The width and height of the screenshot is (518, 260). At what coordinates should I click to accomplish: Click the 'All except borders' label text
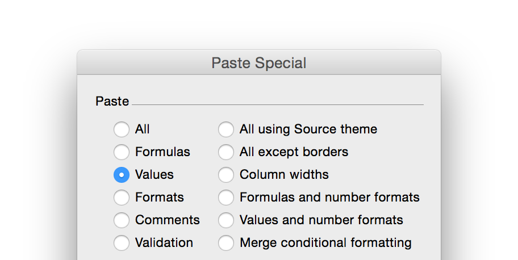coord(294,152)
